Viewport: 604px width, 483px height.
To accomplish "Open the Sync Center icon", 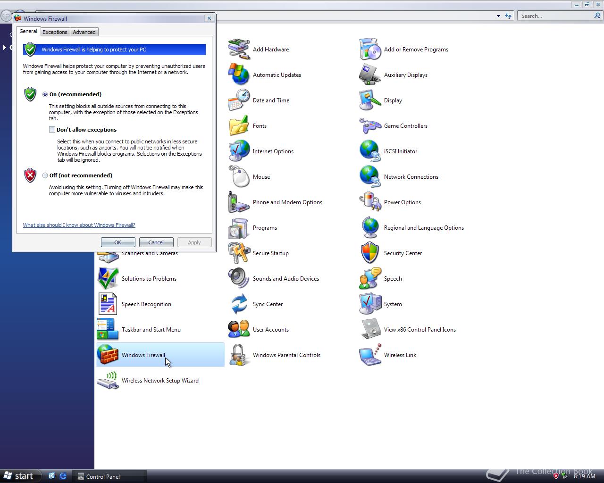I will point(239,304).
